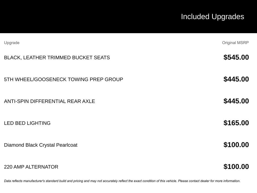Select the Original MSRP column header
257x193 pixels.
[235, 43]
